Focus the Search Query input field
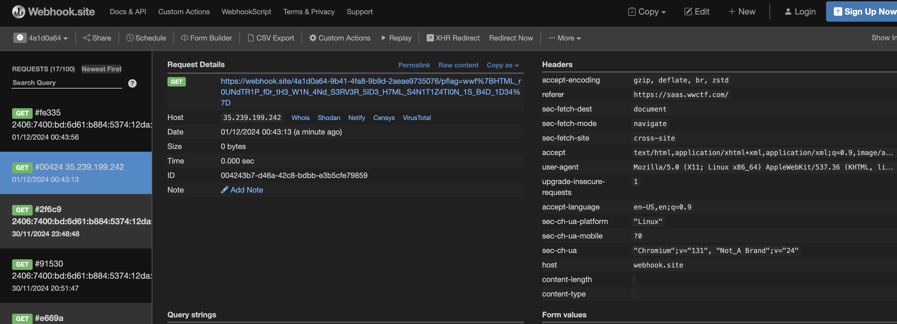The height and width of the screenshot is (324, 897). [66, 83]
